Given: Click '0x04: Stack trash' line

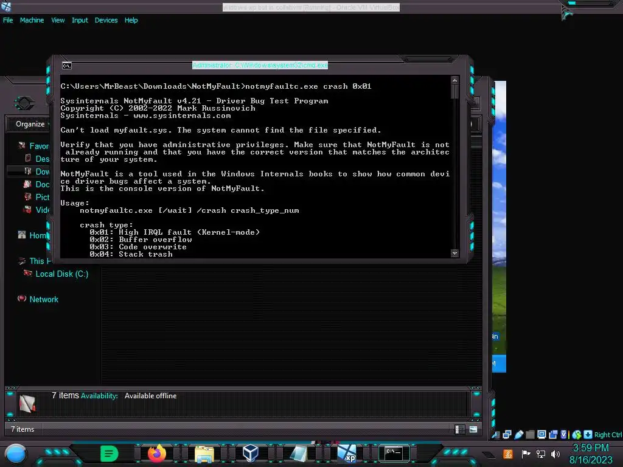Looking at the screenshot, I should [131, 254].
